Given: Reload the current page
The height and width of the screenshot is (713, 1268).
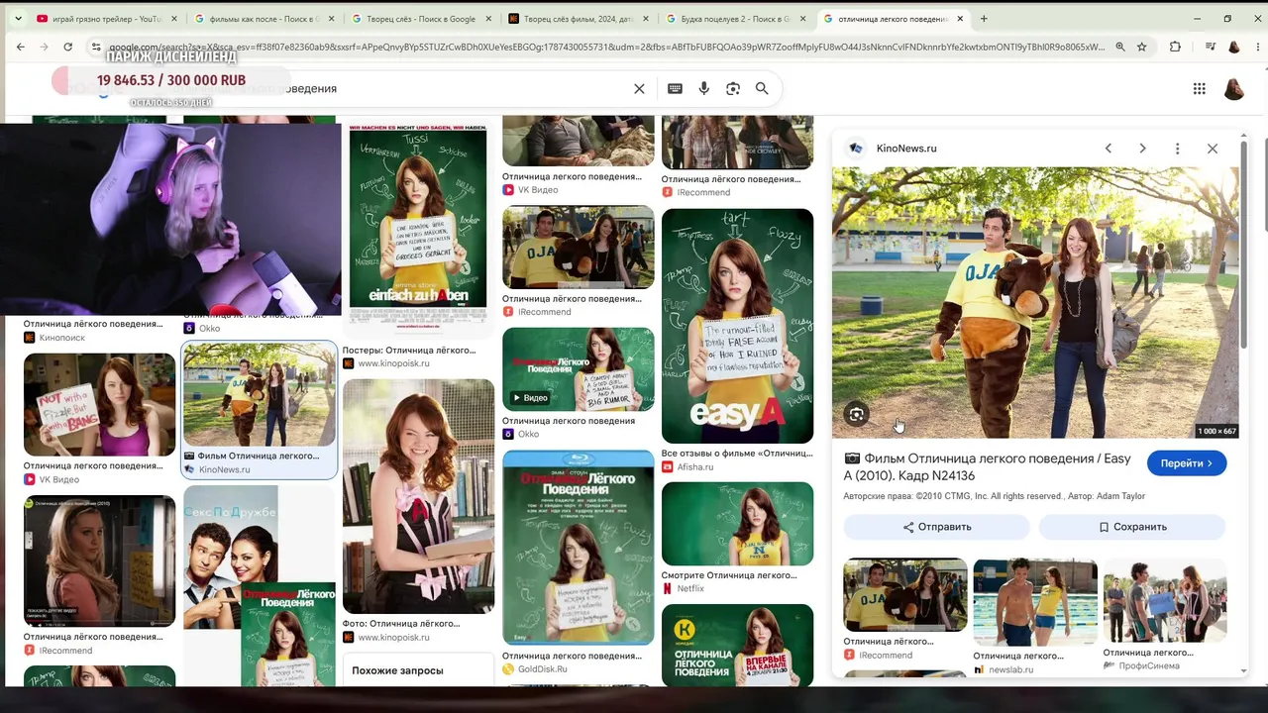Looking at the screenshot, I should click(x=67, y=47).
